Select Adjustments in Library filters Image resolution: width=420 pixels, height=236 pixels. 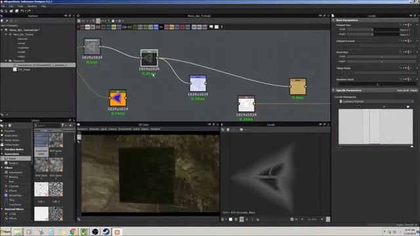[16, 172]
